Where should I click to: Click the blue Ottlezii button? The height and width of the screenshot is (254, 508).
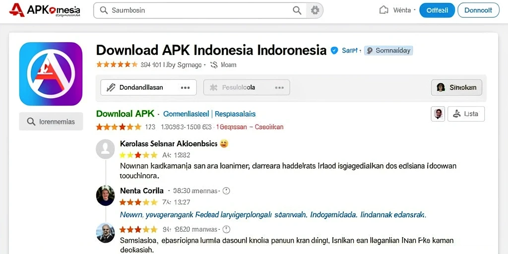click(x=437, y=10)
